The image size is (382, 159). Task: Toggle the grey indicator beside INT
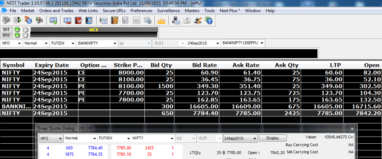pyautogui.click(x=25, y=29)
